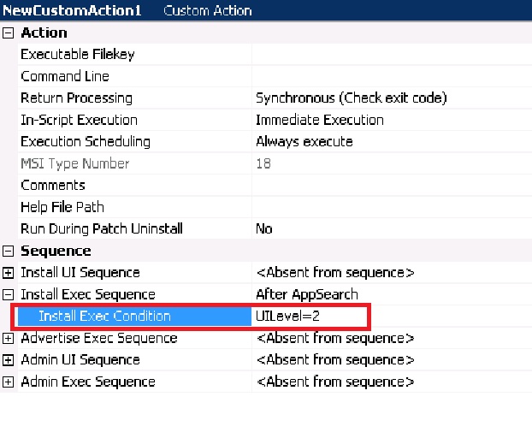Click the NewCustomAction1 header title
This screenshot has width=532, height=444.
74,10
